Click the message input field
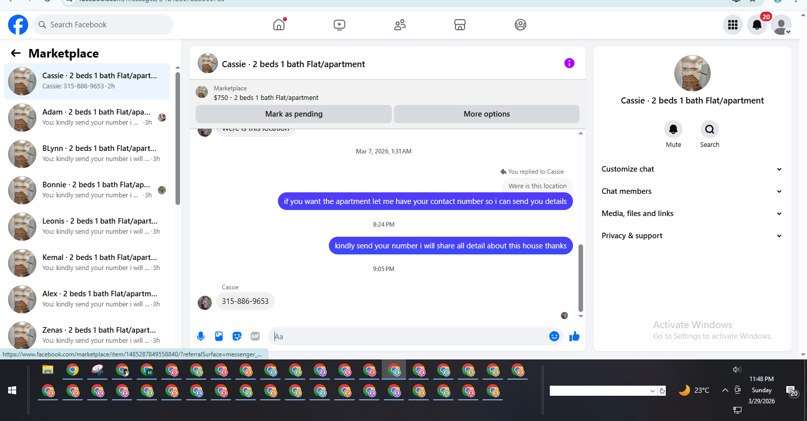This screenshot has height=421, width=807. pos(409,336)
